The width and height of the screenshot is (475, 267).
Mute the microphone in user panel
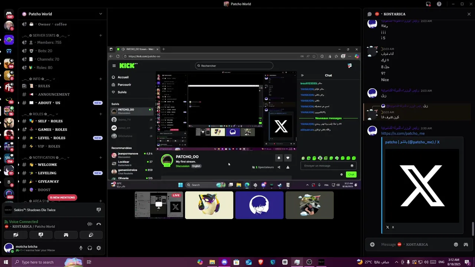(x=81, y=248)
